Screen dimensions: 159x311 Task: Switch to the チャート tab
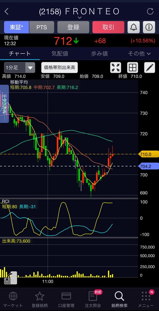(20, 54)
